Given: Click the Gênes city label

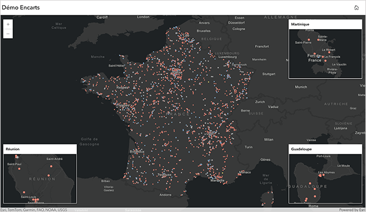Looking at the screenshot, I should coord(265,160).
